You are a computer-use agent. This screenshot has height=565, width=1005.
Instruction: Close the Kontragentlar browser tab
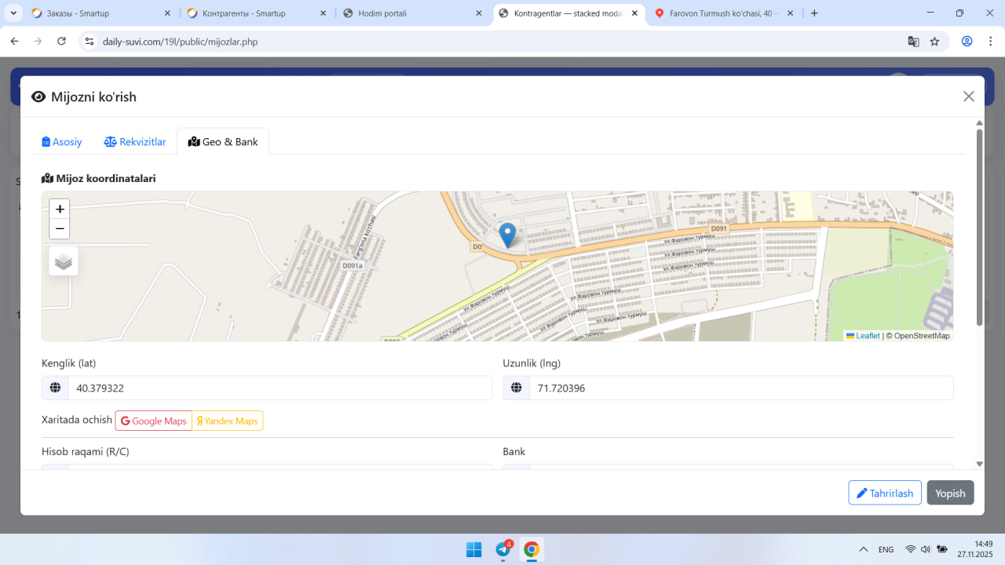click(634, 13)
